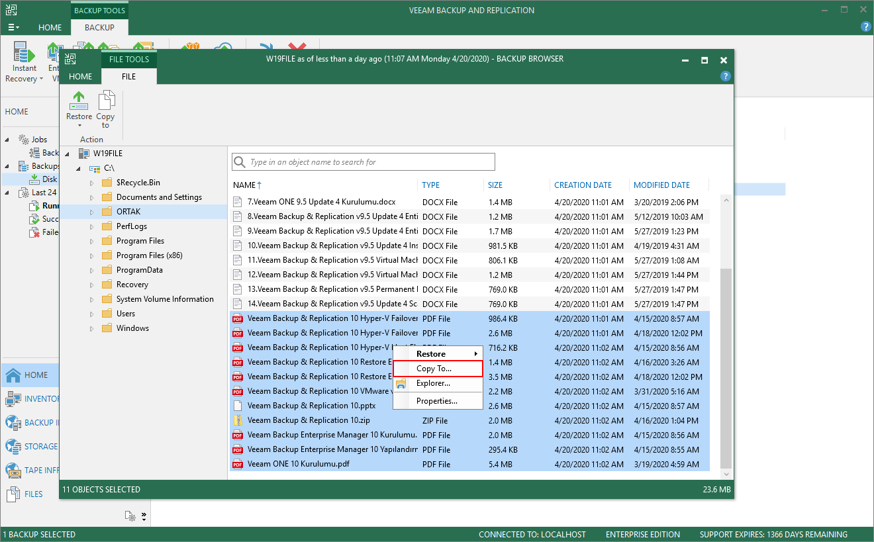Click the file list vertical scrollbar
The height and width of the screenshot is (542, 874).
726,367
